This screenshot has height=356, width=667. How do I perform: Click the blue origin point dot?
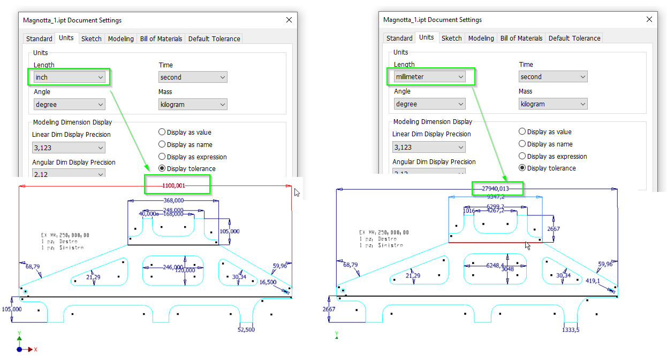pyautogui.click(x=20, y=349)
